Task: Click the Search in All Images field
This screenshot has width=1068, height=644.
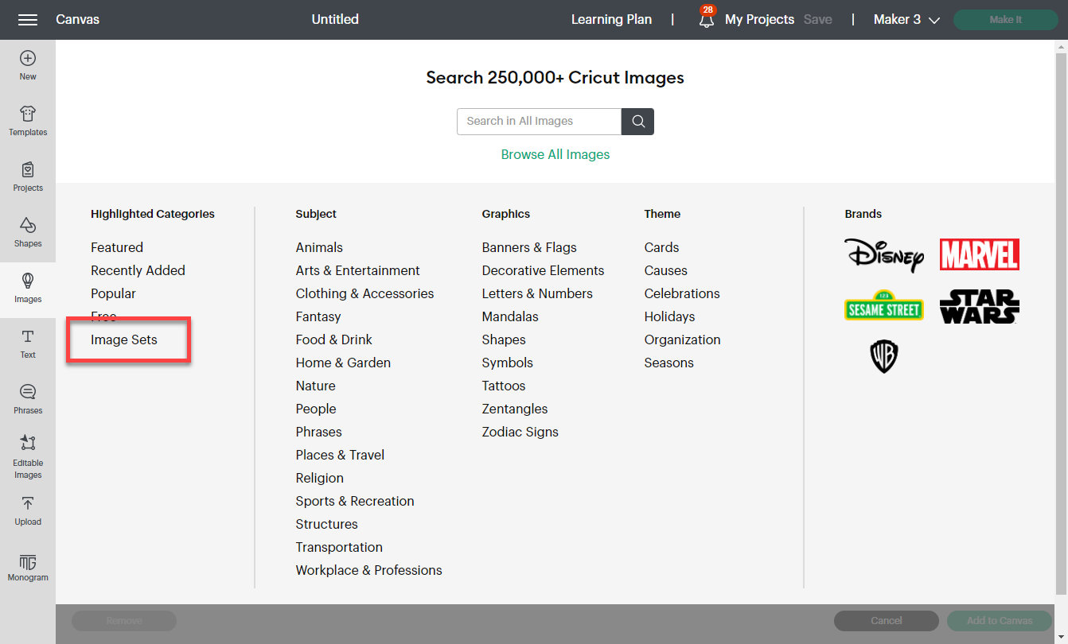Action: point(539,122)
